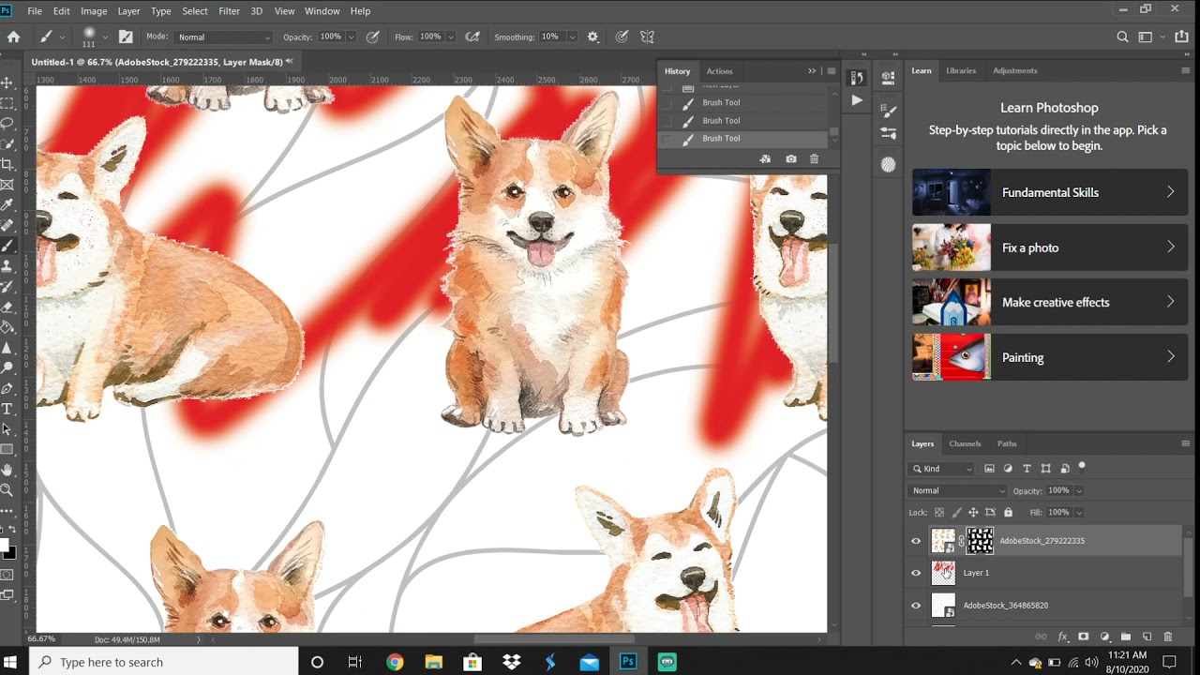
Task: Switch to the Paths tab
Action: [x=1007, y=443]
